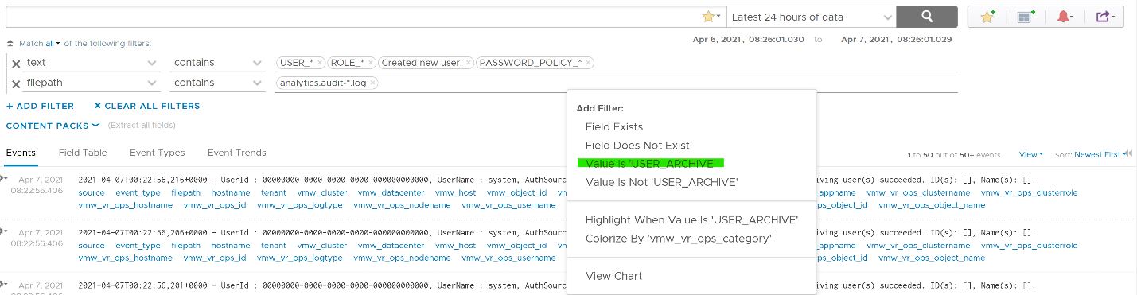Delete the USER_* filter chip
The height and width of the screenshot is (295, 1137).
tap(320, 63)
